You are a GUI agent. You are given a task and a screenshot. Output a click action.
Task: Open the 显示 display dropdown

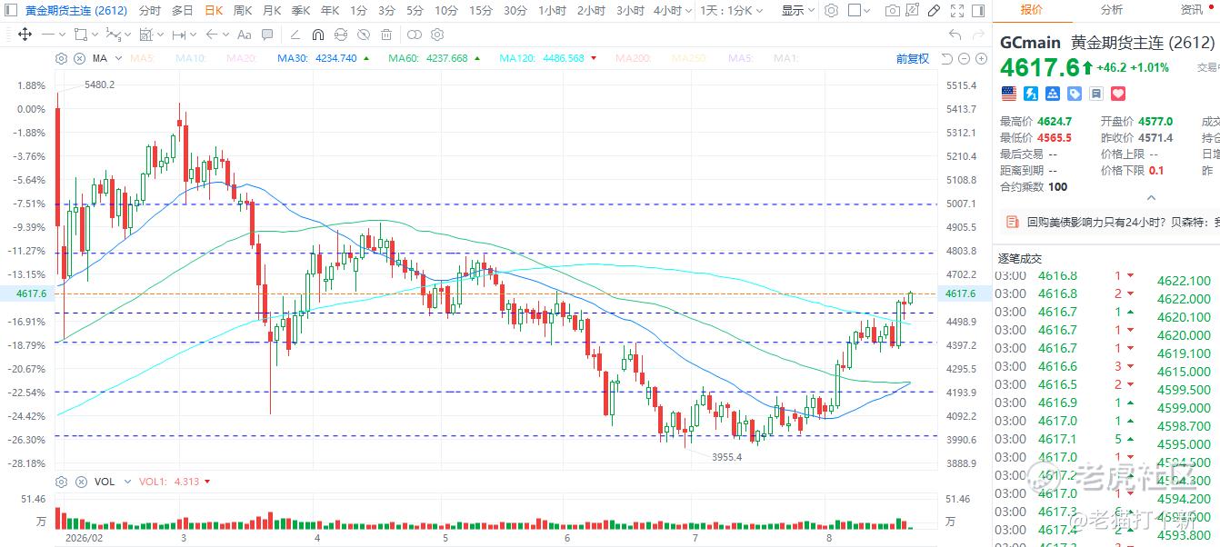(x=798, y=11)
